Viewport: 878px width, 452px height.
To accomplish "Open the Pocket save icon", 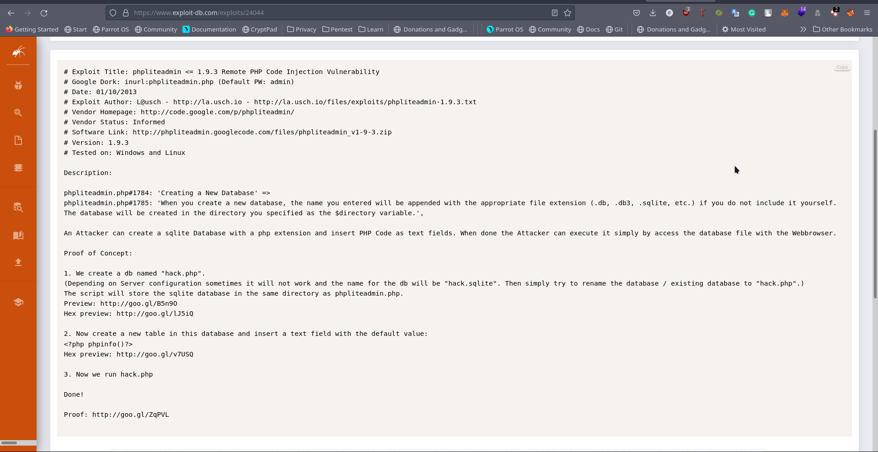I will tap(637, 13).
